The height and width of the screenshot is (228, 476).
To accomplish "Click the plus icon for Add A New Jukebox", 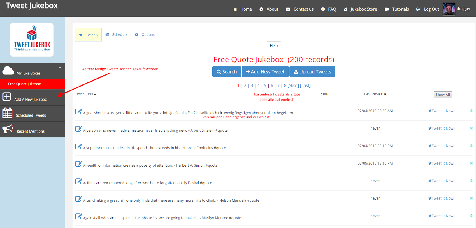I will [x=7, y=97].
